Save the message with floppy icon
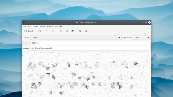The image size is (173, 97). (x=40, y=31)
